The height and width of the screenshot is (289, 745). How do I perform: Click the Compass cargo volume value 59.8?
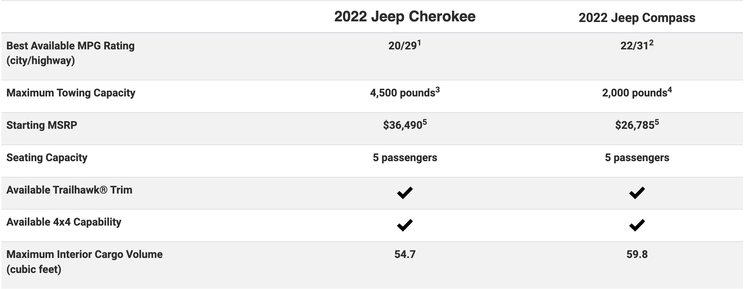click(x=637, y=255)
